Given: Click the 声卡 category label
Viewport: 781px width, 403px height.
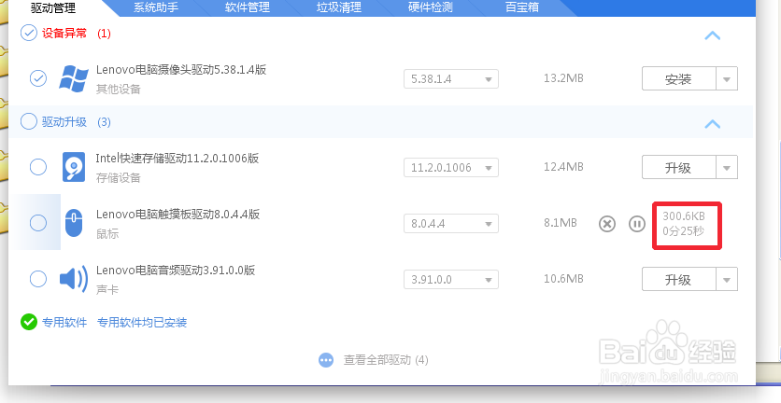Looking at the screenshot, I should [x=107, y=289].
